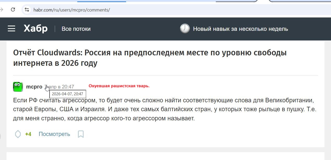Image resolution: width=331 pixels, height=160 pixels.
Task: Open the Все потоки selector
Action: 76,29
